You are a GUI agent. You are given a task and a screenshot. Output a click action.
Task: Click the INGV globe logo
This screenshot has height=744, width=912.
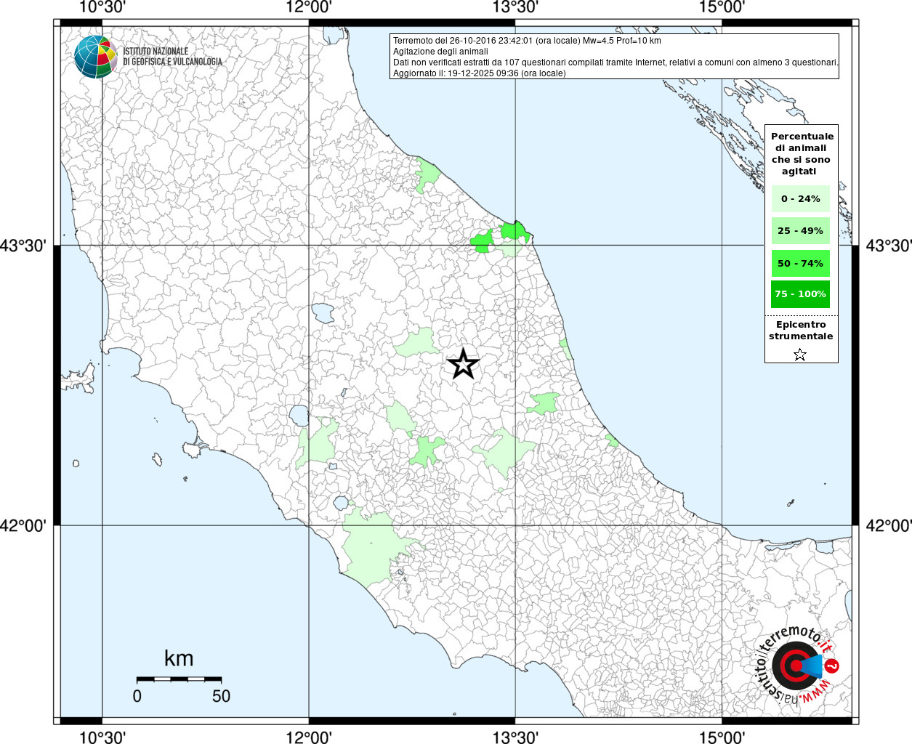click(95, 56)
